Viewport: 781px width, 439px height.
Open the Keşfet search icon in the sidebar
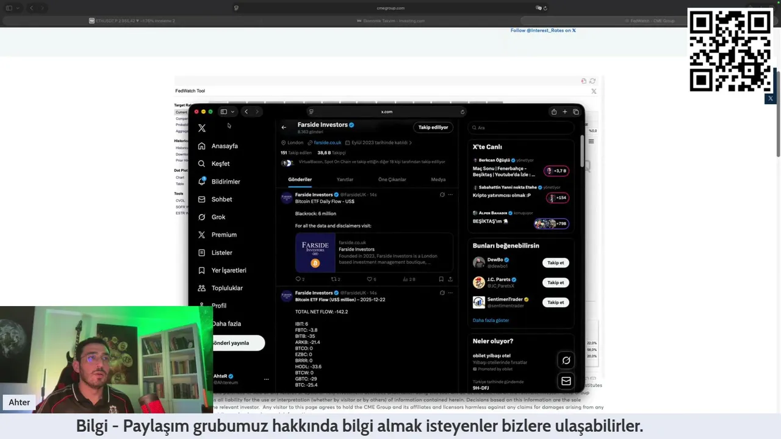[x=202, y=163]
